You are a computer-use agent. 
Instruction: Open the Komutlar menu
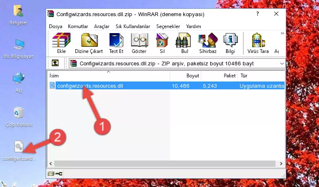tap(78, 26)
